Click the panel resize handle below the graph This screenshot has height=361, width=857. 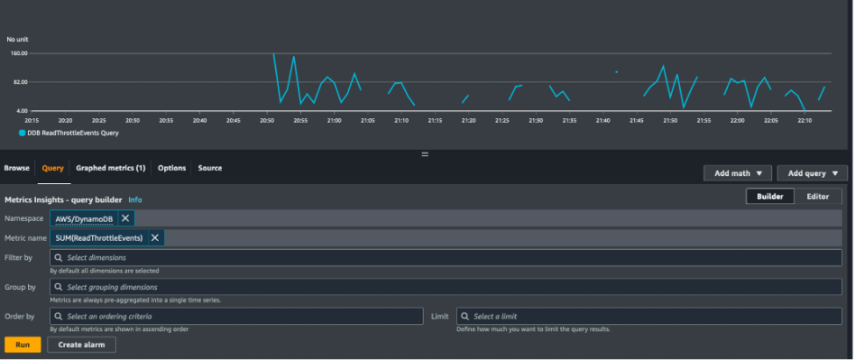tap(425, 154)
